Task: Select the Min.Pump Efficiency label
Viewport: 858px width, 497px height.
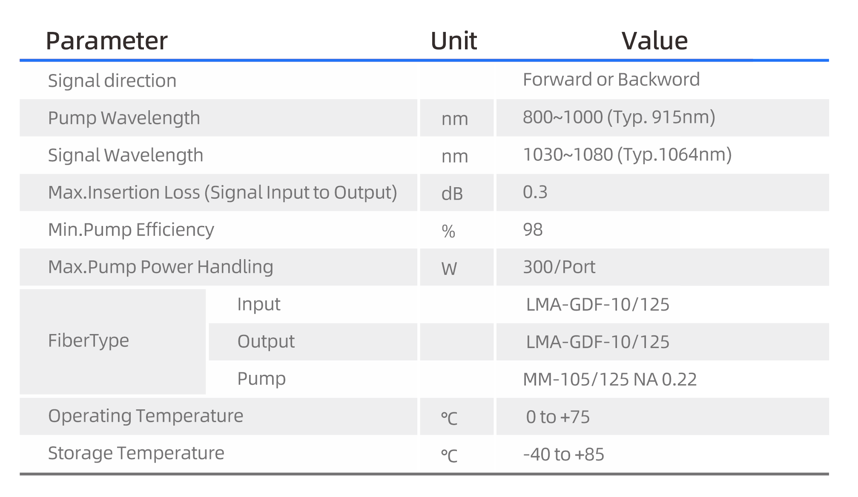Action: point(131,230)
